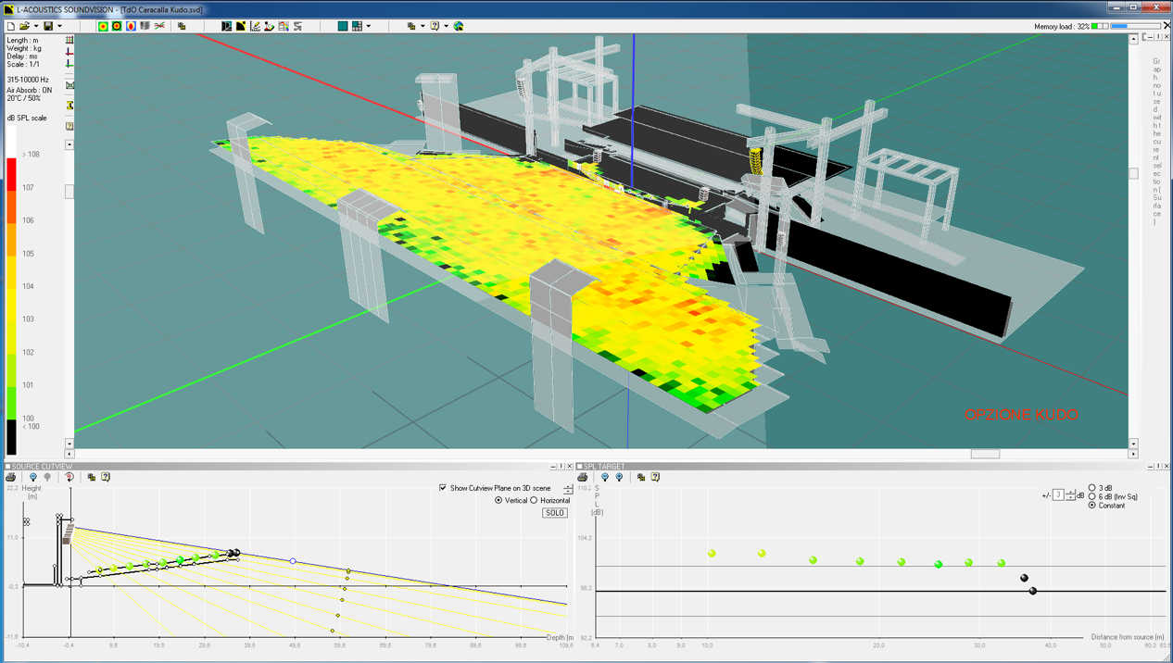Click the axes icon below the grid icon

(x=69, y=53)
